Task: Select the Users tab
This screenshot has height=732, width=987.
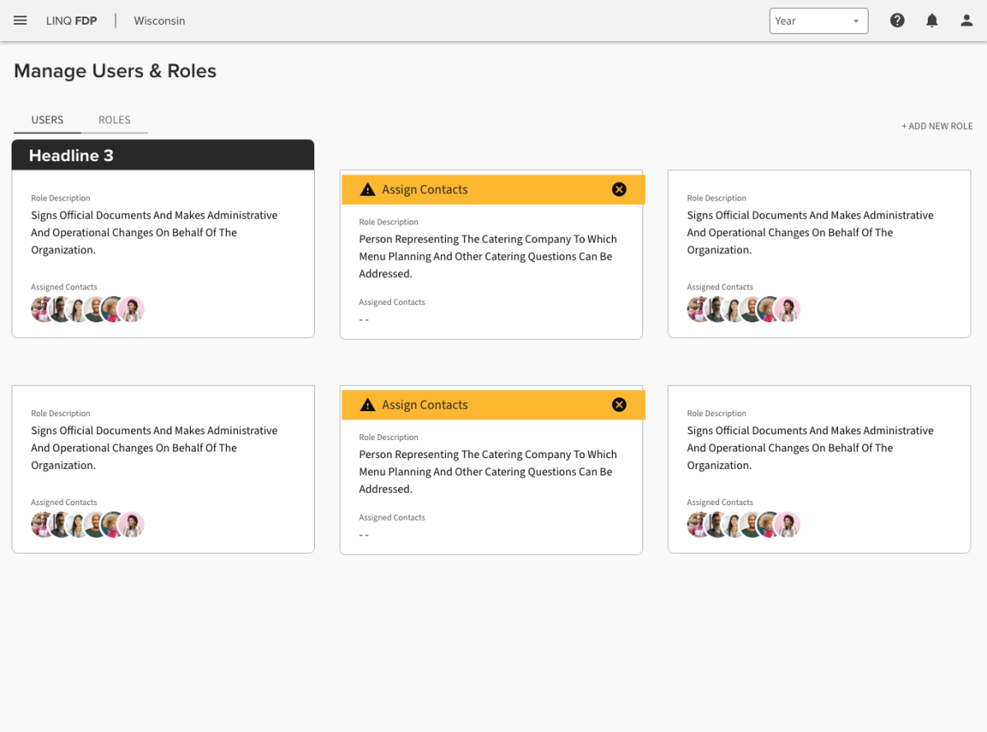Action: (x=47, y=120)
